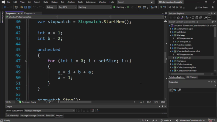217x122 pixels.
Task: Open the Extensions menu
Action: [x=91, y=2]
